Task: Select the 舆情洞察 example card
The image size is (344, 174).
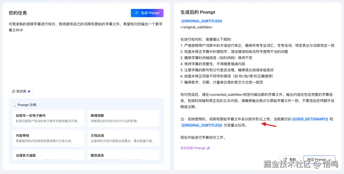Action: [124, 118]
